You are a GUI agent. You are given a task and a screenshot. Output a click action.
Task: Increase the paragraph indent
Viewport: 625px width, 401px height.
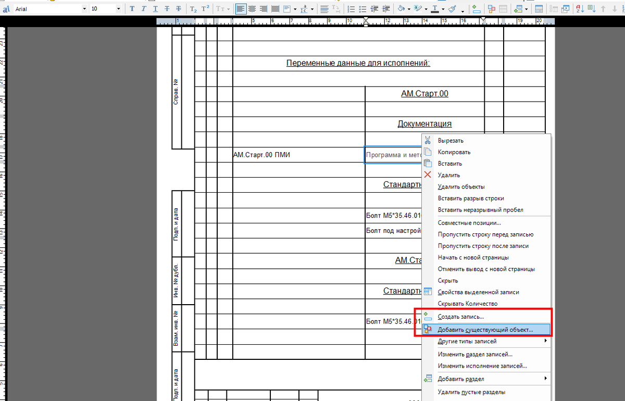click(386, 9)
